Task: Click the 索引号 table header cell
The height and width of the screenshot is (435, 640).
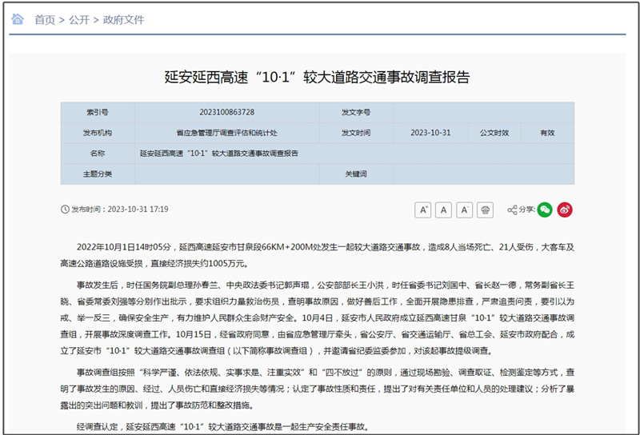Action: (x=98, y=112)
